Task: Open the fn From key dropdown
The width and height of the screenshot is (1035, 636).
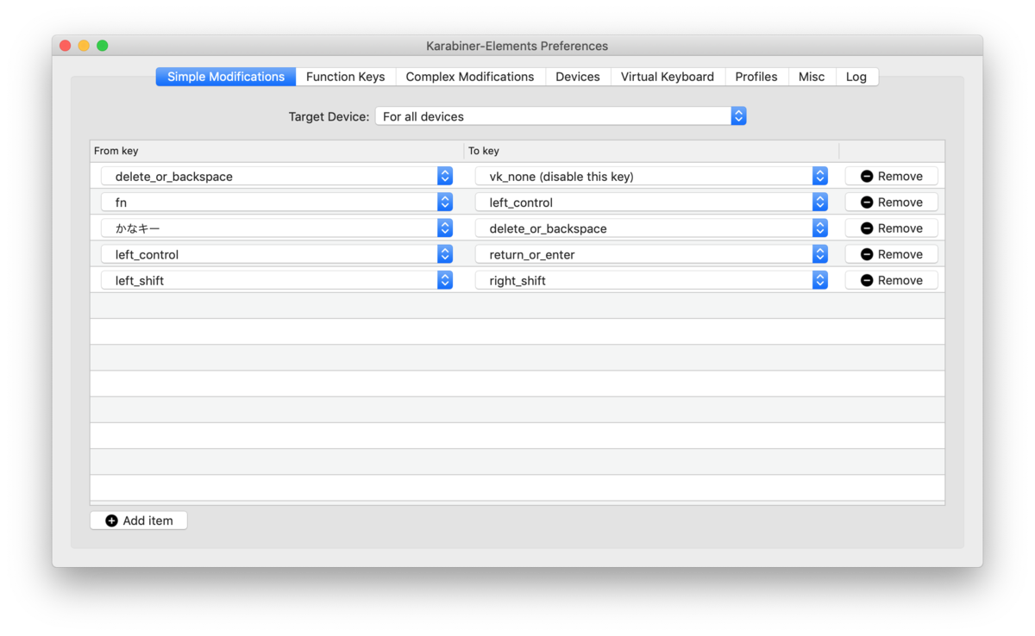Action: tap(277, 202)
